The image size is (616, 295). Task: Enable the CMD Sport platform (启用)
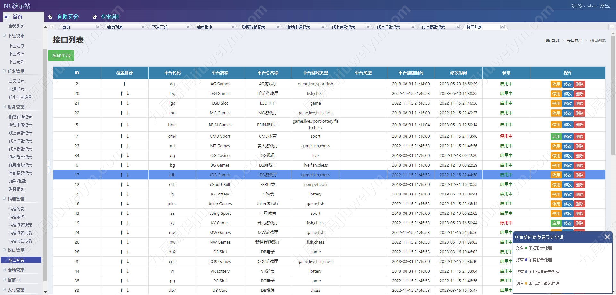coord(556,136)
